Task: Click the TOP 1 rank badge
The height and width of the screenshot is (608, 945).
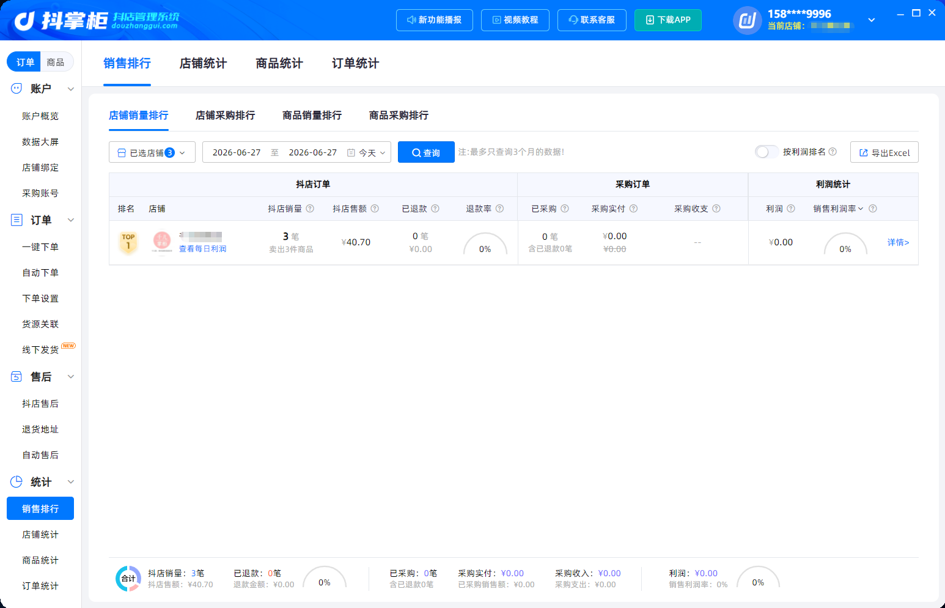Action: tap(128, 243)
